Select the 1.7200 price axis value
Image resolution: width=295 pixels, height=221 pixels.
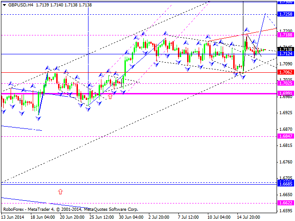coord(286,31)
